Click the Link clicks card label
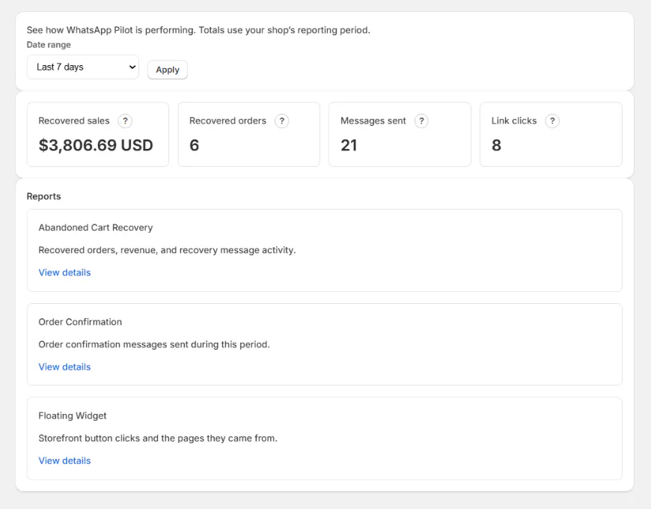The height and width of the screenshot is (509, 651). [x=514, y=121]
